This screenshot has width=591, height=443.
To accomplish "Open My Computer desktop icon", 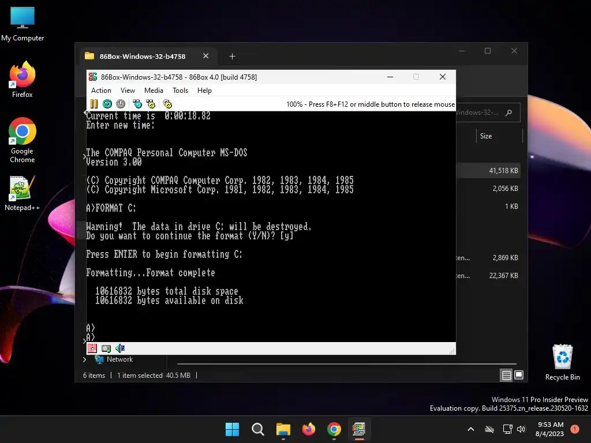I will pyautogui.click(x=23, y=24).
